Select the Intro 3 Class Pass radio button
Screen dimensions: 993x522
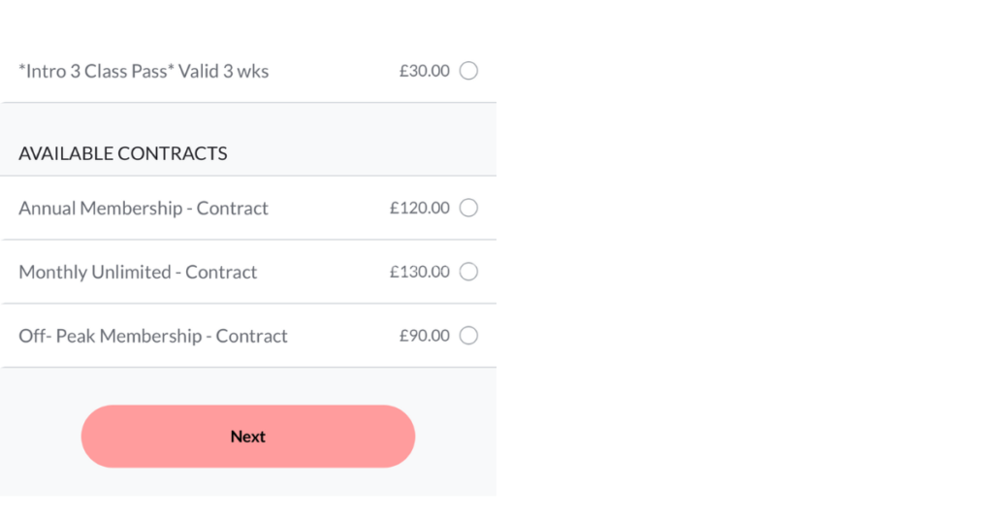tap(468, 71)
